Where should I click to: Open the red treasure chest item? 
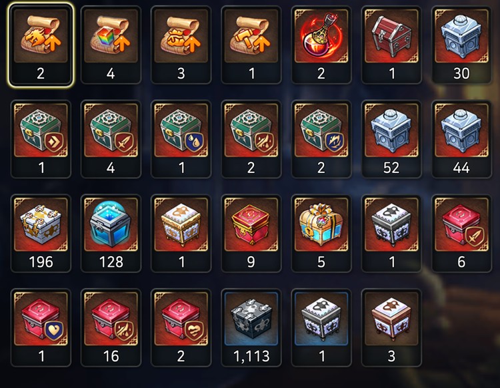coord(391,45)
